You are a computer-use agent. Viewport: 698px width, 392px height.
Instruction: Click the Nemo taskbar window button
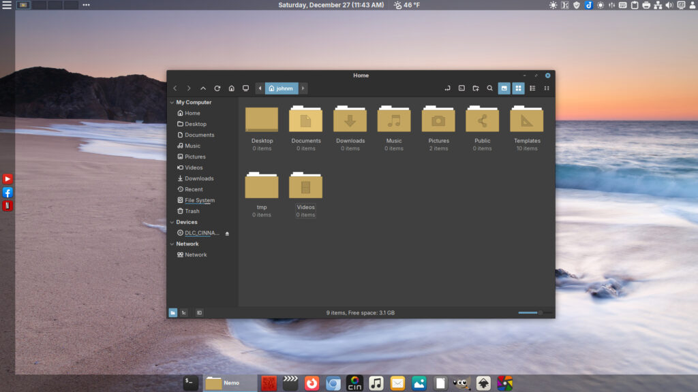tap(230, 383)
